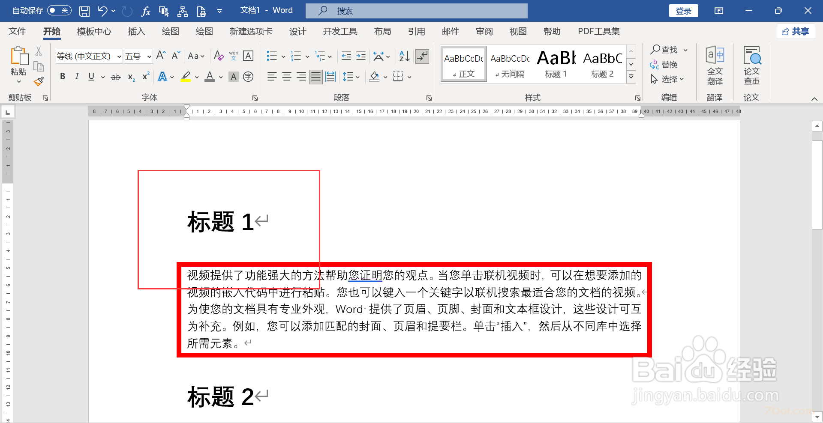Open the Select (选择) dropdown
Viewport: 823px width, 423px height.
[x=667, y=79]
